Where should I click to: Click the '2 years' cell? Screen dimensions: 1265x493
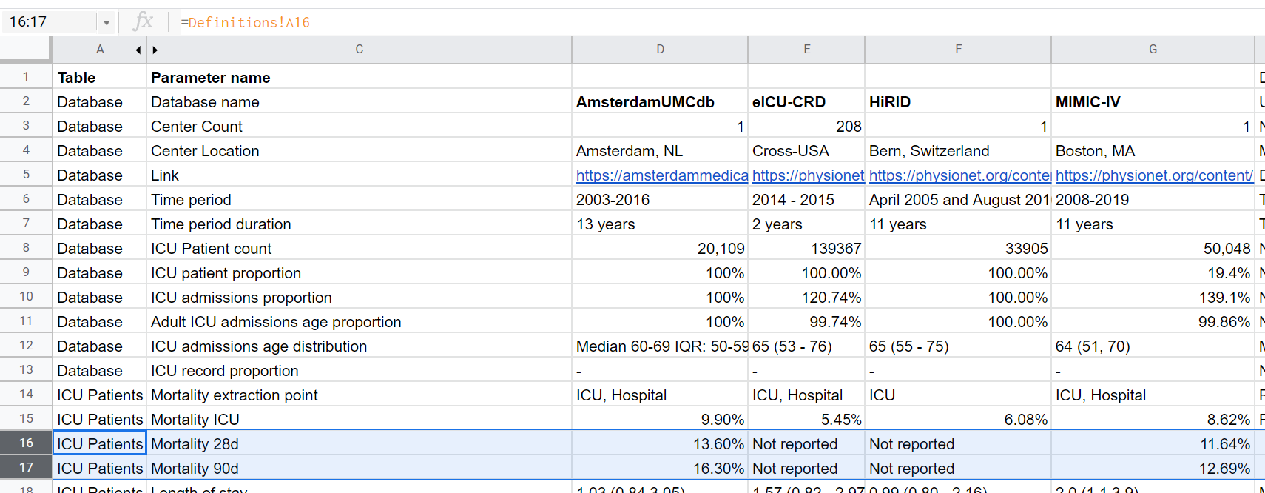pos(806,224)
